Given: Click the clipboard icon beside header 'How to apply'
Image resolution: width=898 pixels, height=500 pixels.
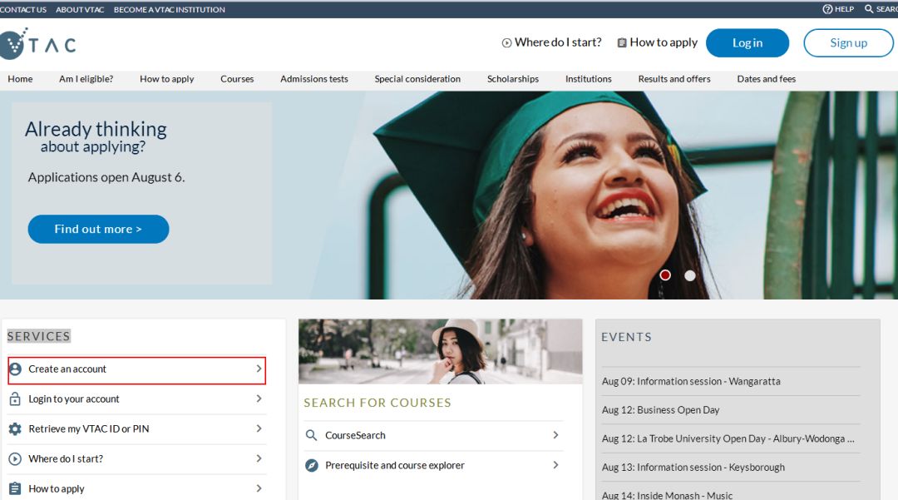Looking at the screenshot, I should coord(621,43).
